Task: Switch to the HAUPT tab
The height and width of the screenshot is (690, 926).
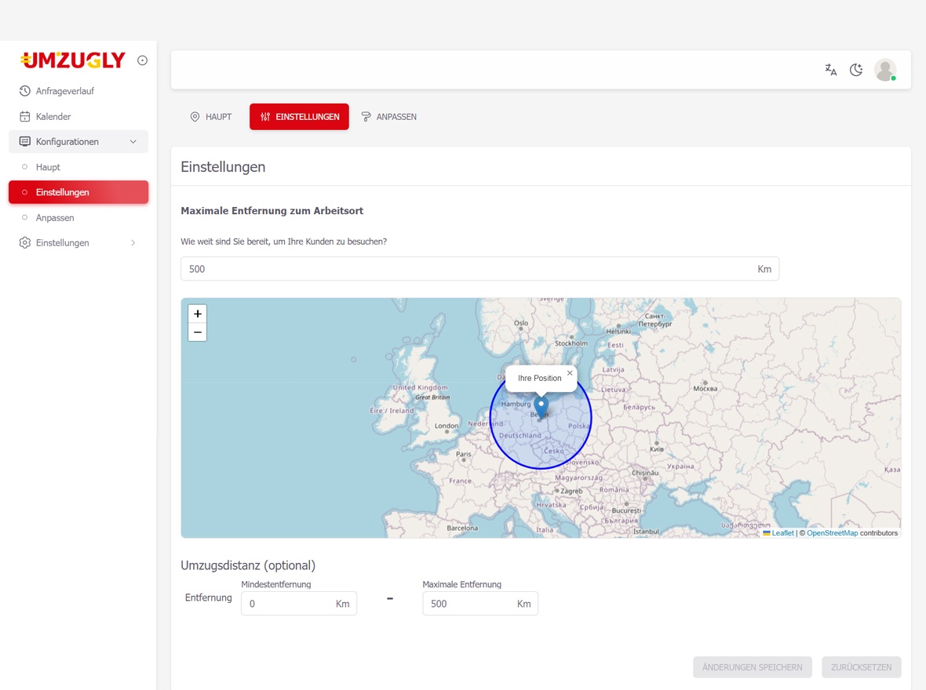Action: 210,117
